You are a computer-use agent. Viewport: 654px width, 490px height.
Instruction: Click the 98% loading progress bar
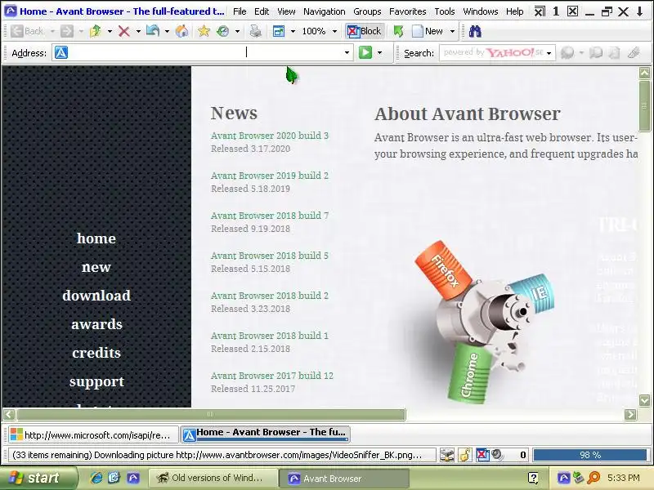(589, 455)
